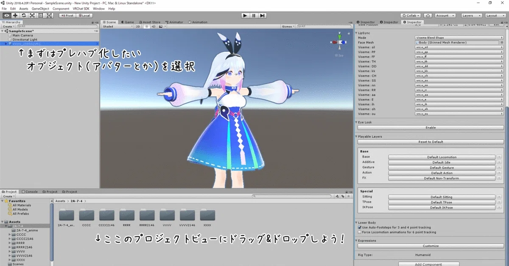Open the VVVV folder thumbnail
The height and width of the screenshot is (266, 509).
coord(167,214)
